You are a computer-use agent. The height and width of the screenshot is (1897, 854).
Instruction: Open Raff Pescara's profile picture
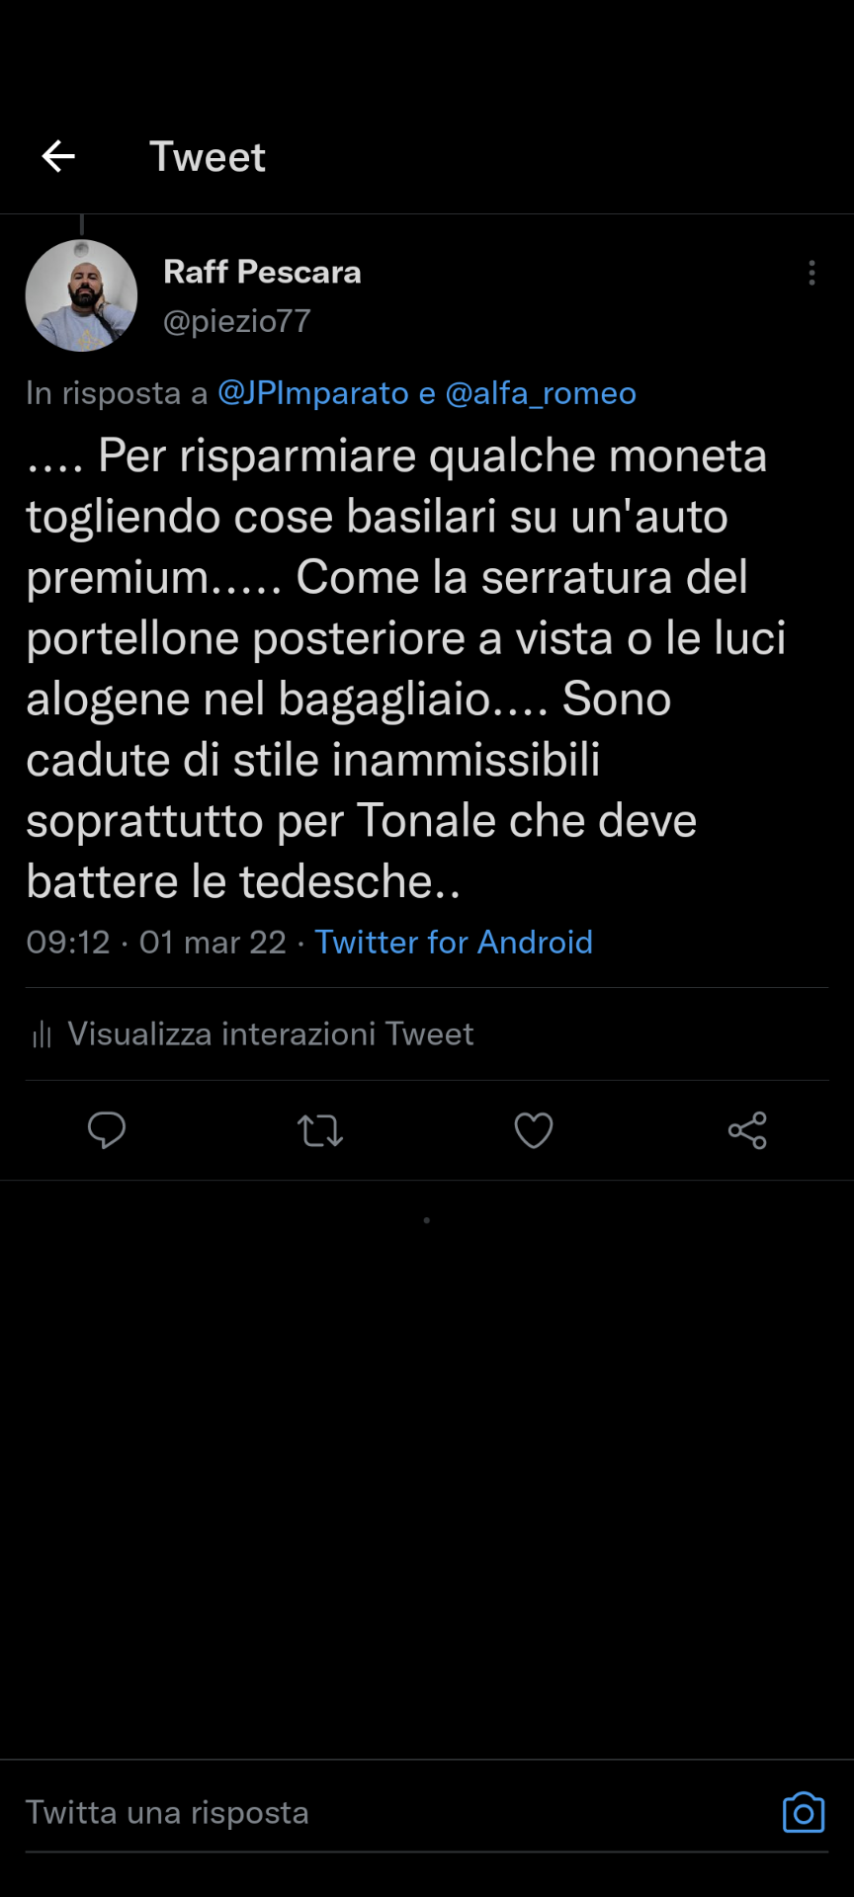pos(81,295)
